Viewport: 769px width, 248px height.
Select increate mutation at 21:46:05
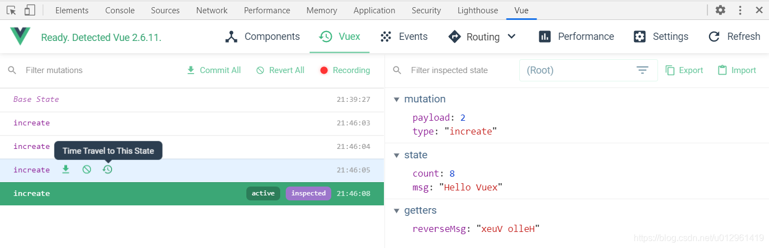coord(192,170)
